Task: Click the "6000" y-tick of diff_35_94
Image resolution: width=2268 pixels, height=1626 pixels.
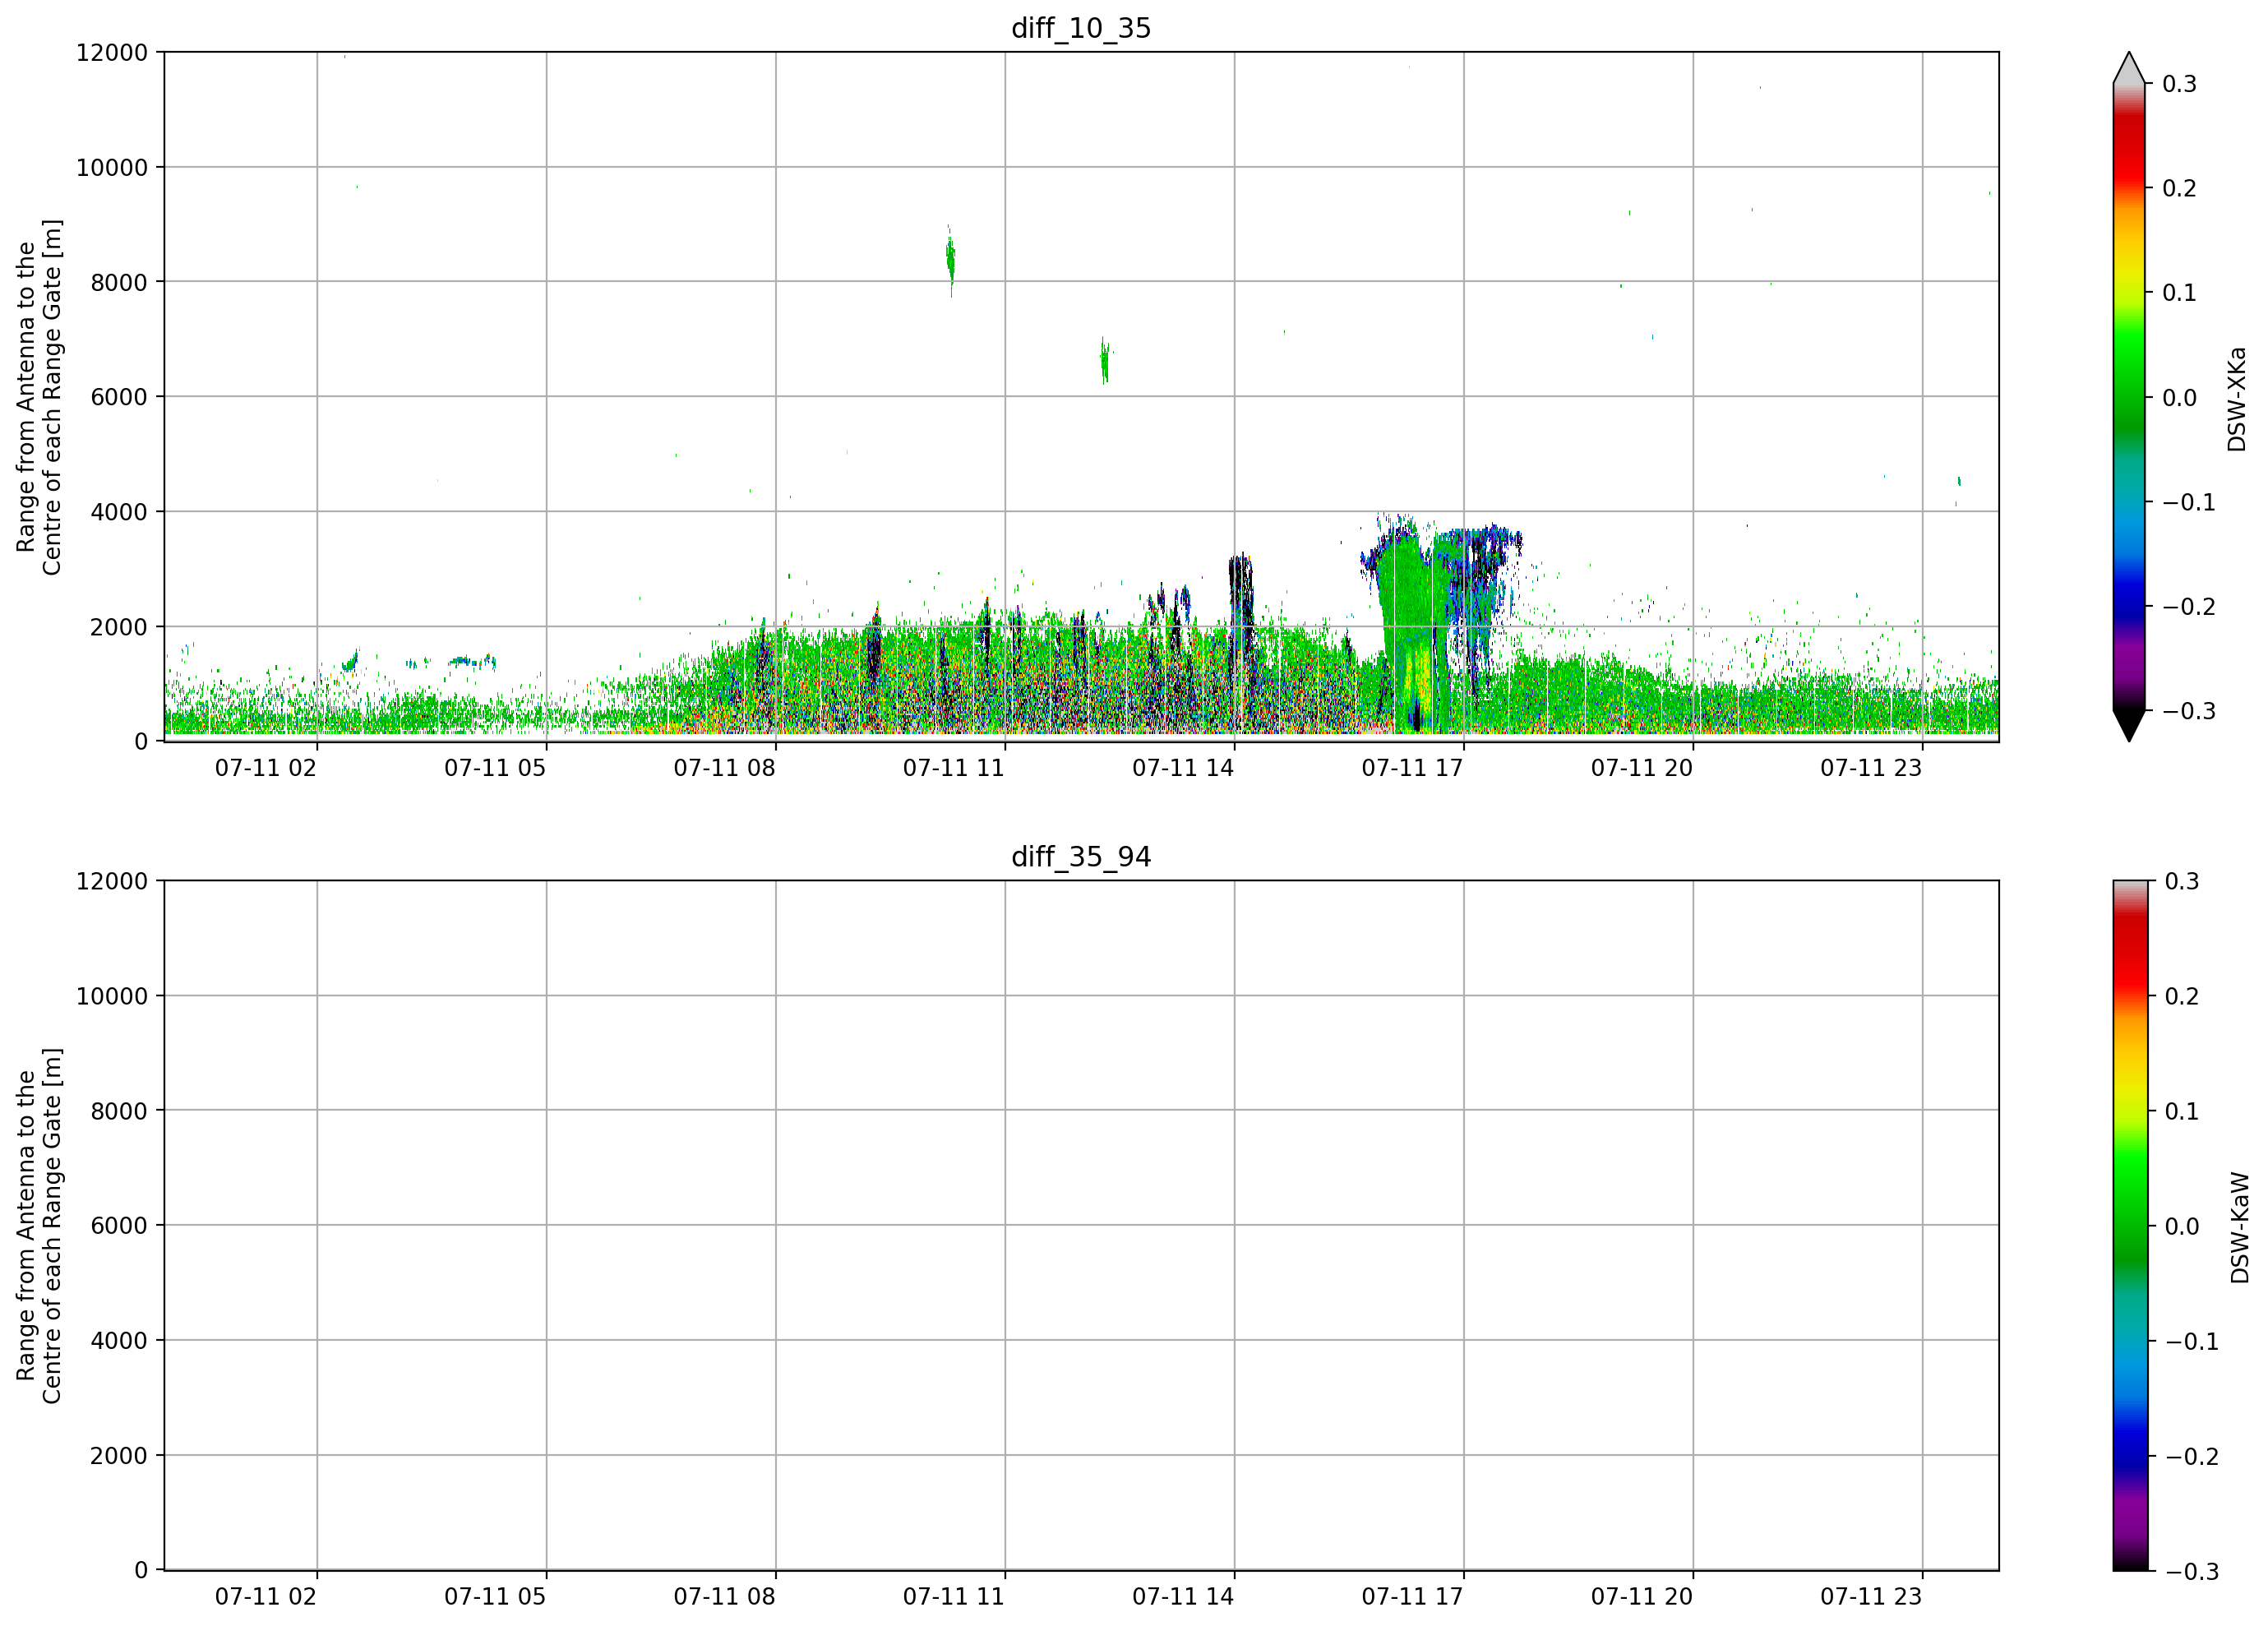Action: click(119, 1225)
